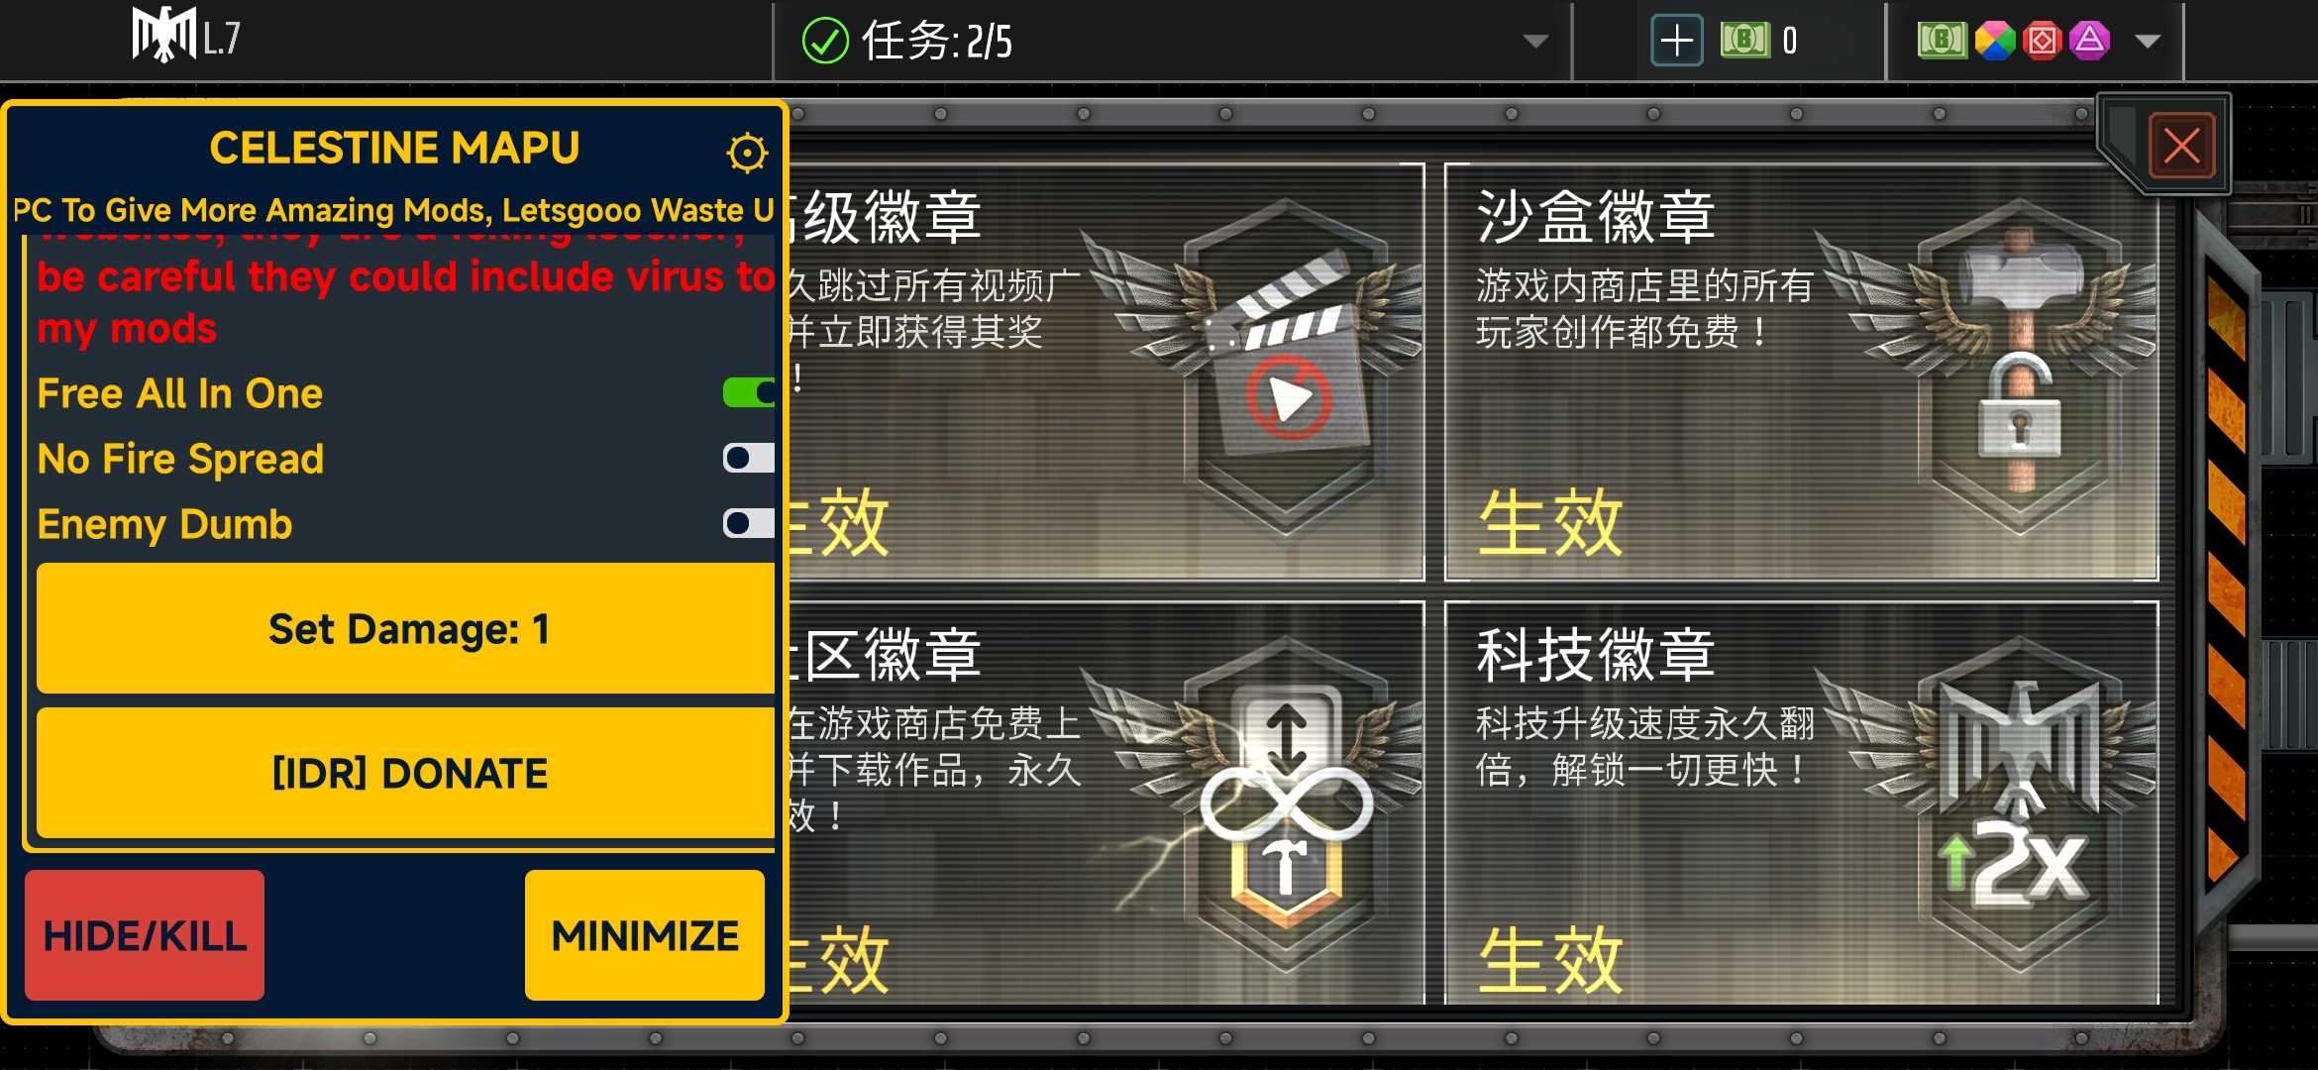Click the eagle emblem level icon
2318x1070 pixels.
(x=164, y=36)
